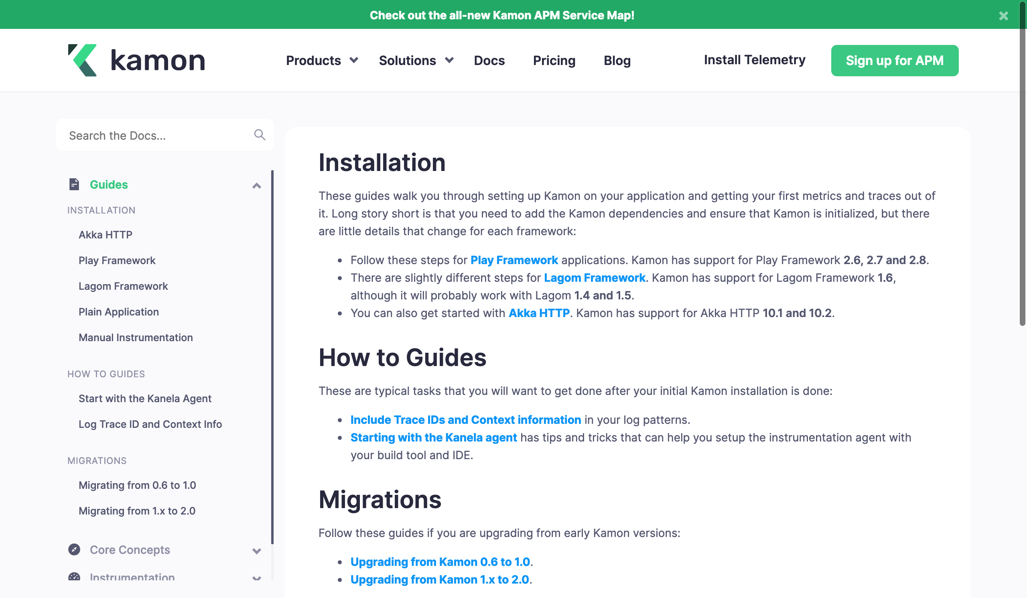This screenshot has width=1027, height=598.
Task: Open the Docs nav item
Action: pos(489,60)
